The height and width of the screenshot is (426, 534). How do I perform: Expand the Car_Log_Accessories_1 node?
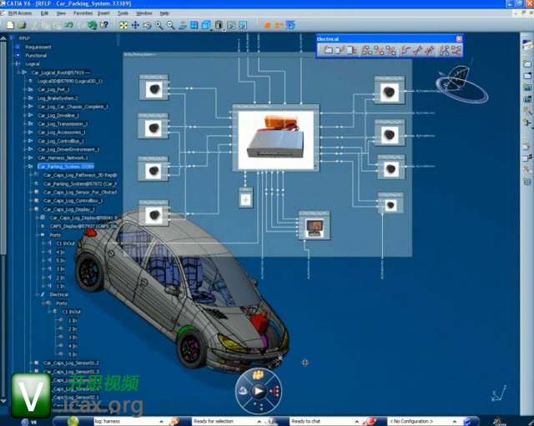tap(26, 133)
